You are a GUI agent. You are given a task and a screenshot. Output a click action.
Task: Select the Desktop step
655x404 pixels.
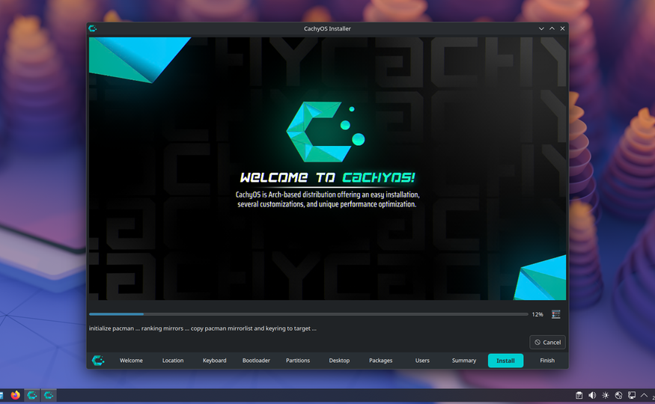(339, 360)
